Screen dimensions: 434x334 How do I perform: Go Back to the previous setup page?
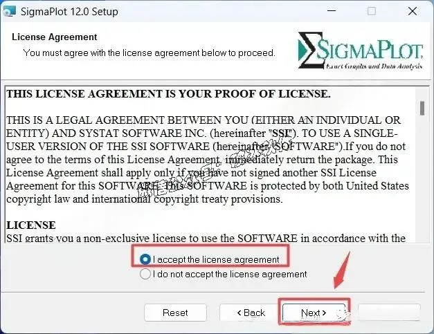(x=251, y=313)
